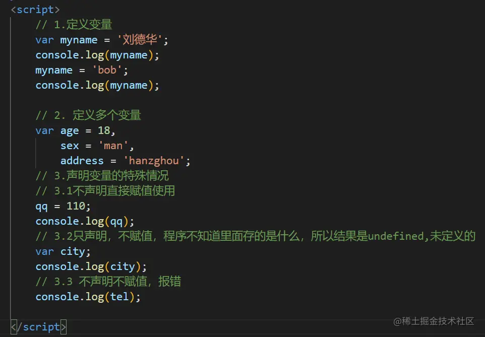Select the string 'man'
Viewport: 485px width, 337px height.
click(x=113, y=146)
